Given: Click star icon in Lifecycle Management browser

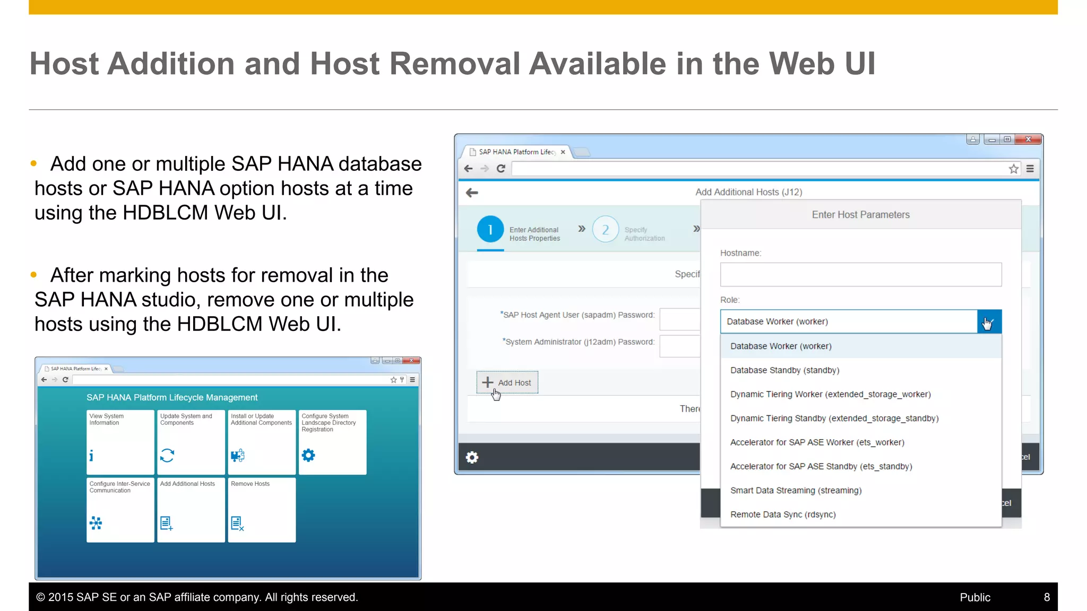Looking at the screenshot, I should pos(393,380).
